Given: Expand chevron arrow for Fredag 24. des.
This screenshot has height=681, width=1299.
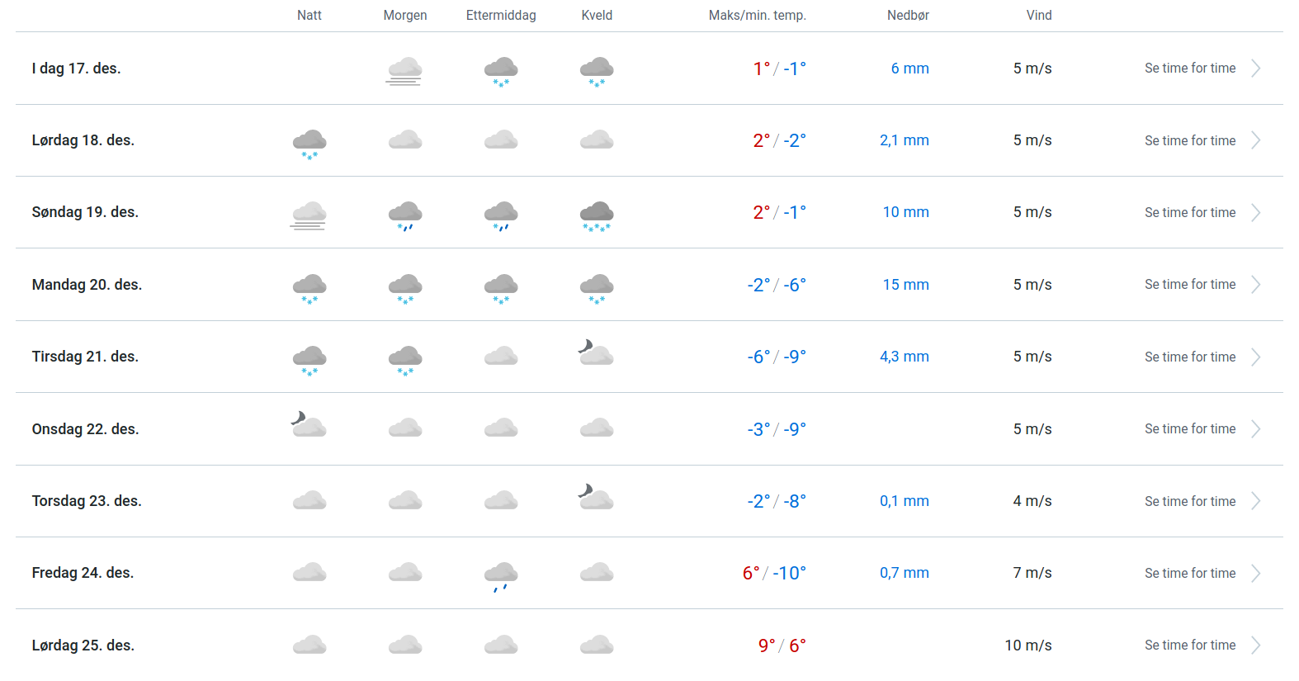Looking at the screenshot, I should tap(1255, 574).
